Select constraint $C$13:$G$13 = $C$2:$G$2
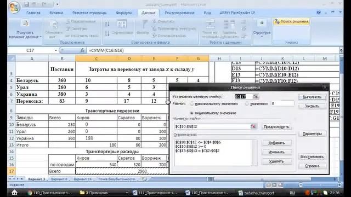 (197, 151)
